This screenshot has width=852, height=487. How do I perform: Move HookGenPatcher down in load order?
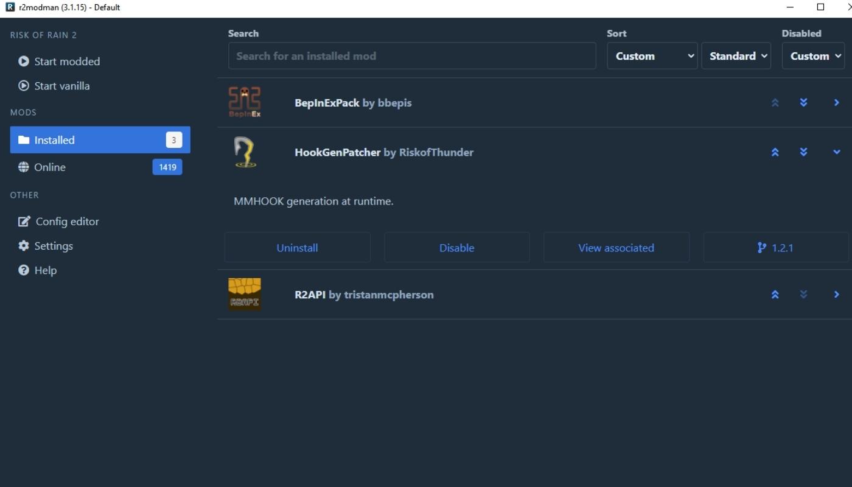tap(803, 152)
